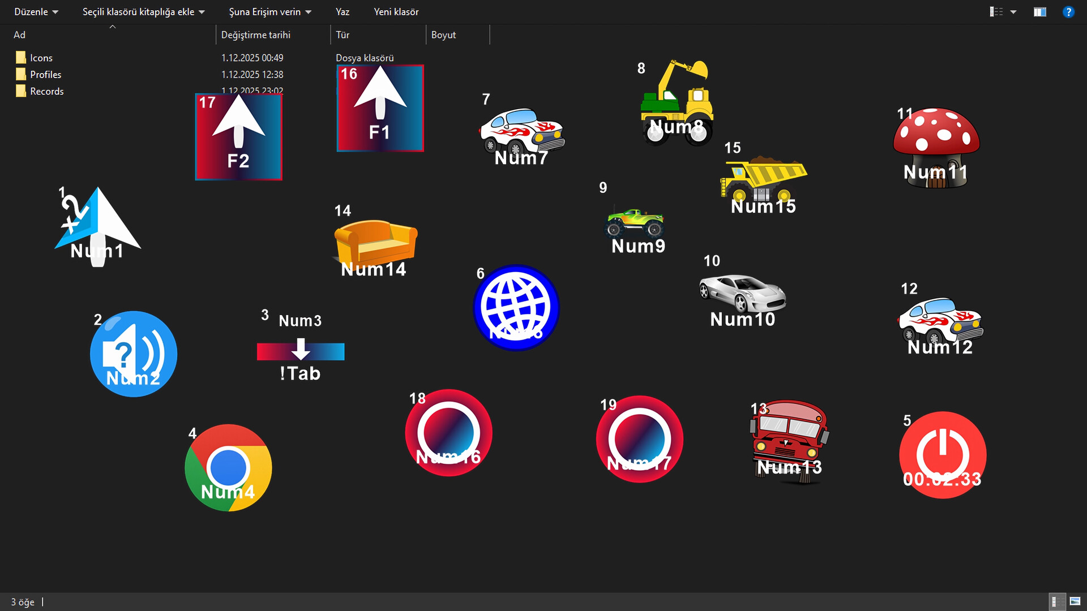The height and width of the screenshot is (611, 1087).
Task: Select the Num1 cursor arrow icon
Action: (x=99, y=226)
